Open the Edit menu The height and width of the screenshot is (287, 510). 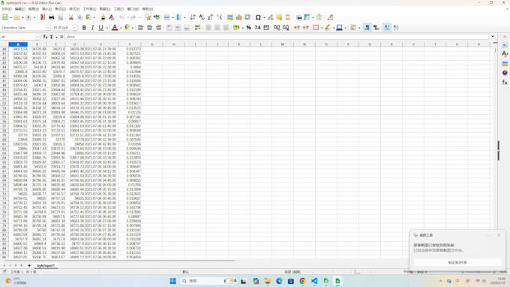pyautogui.click(x=19, y=9)
